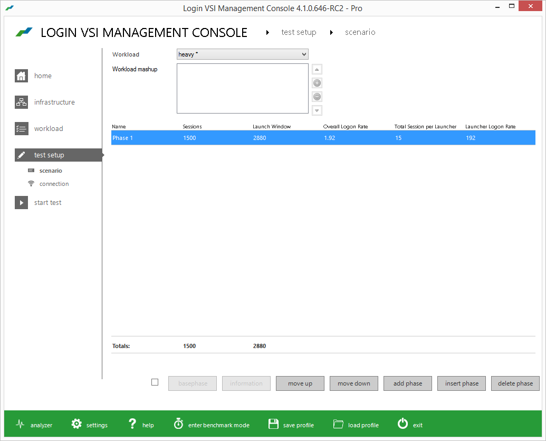The image size is (546, 441).
Task: Click the basephase button
Action: pos(193,383)
